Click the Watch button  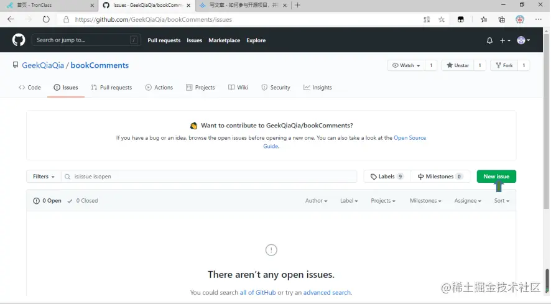(406, 65)
